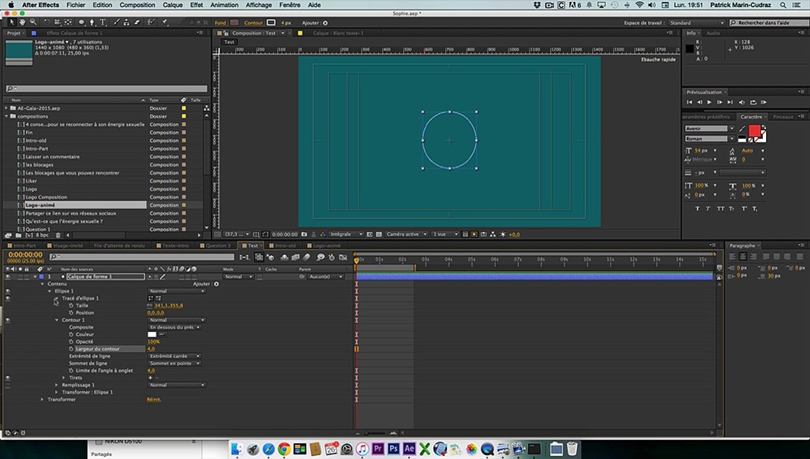Image resolution: width=810 pixels, height=459 pixels.
Task: Toggle center text alignment in Paragraphe panel
Action: tap(743, 256)
